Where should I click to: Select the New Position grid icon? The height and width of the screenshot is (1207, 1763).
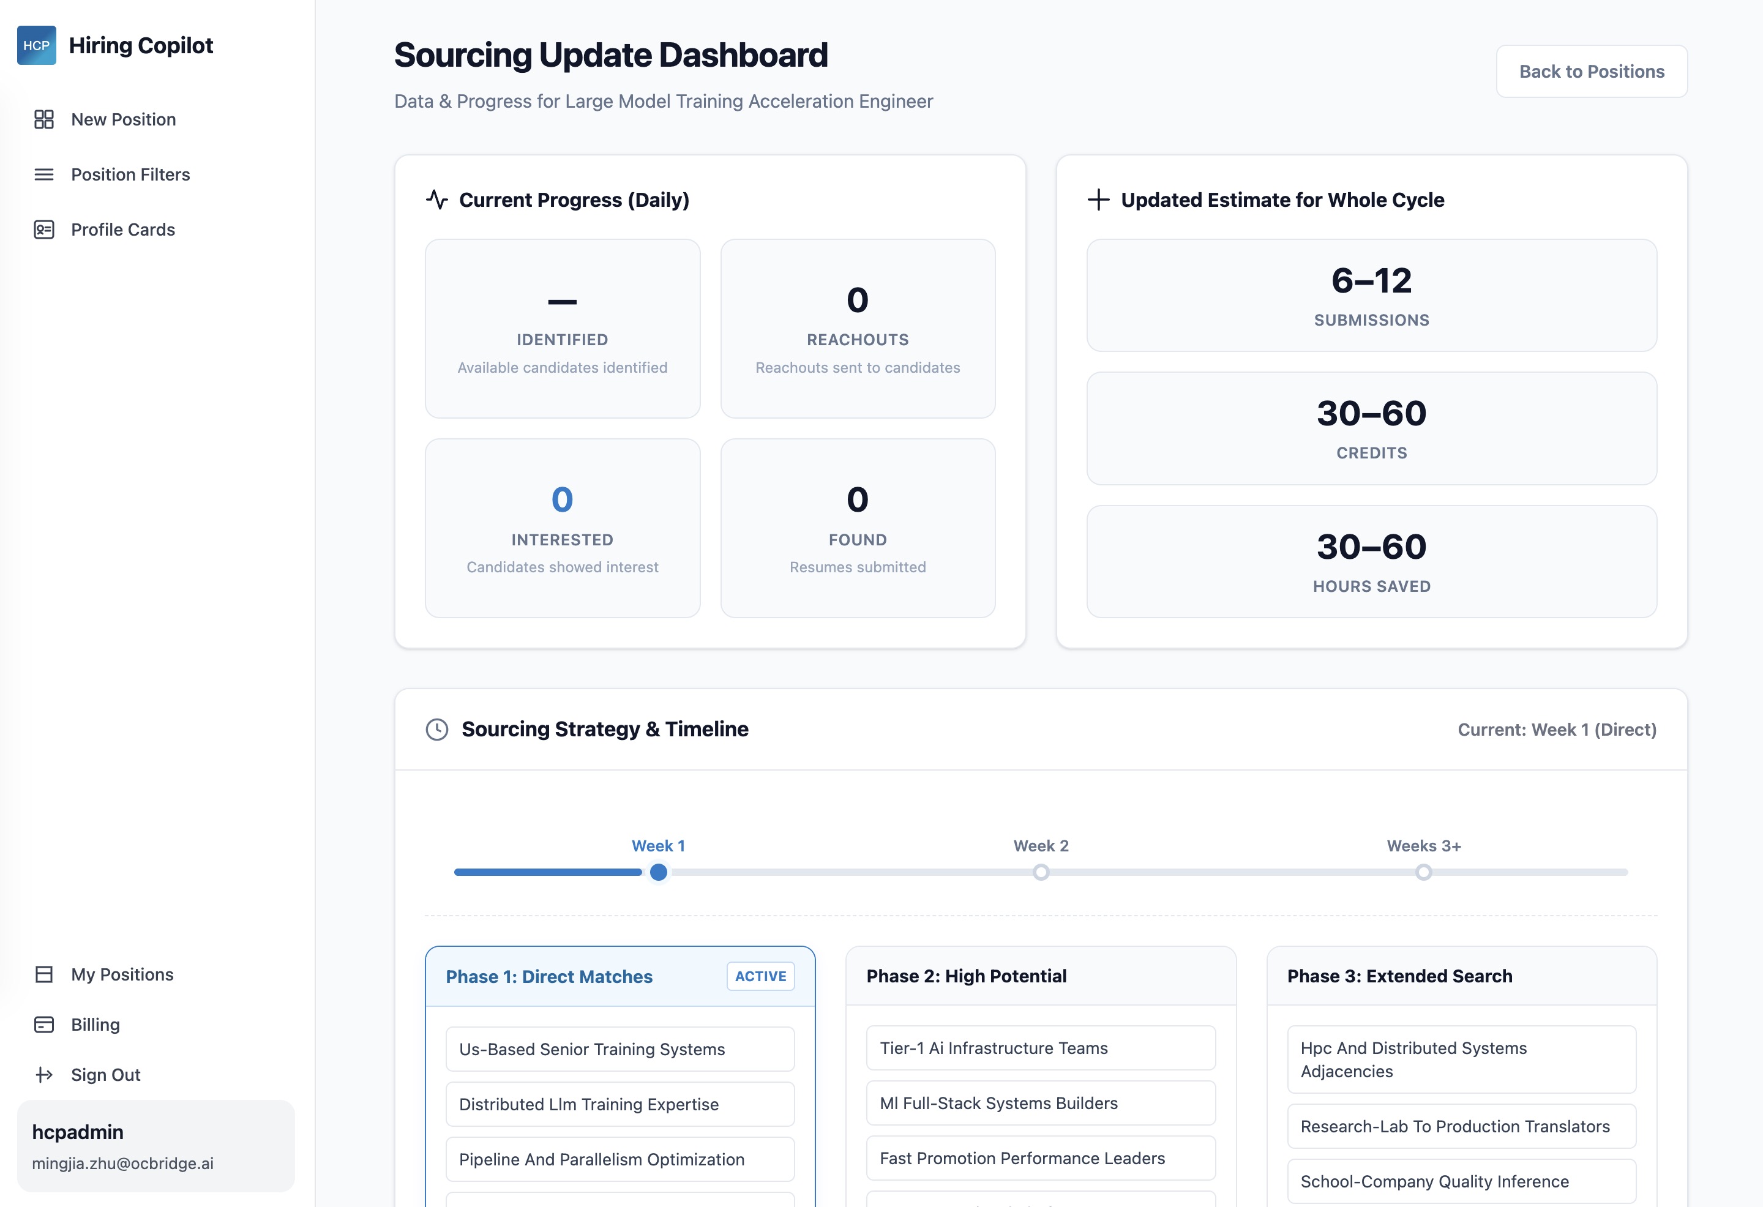pyautogui.click(x=43, y=119)
